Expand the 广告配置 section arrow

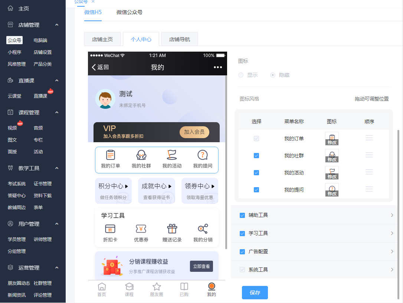click(392, 251)
